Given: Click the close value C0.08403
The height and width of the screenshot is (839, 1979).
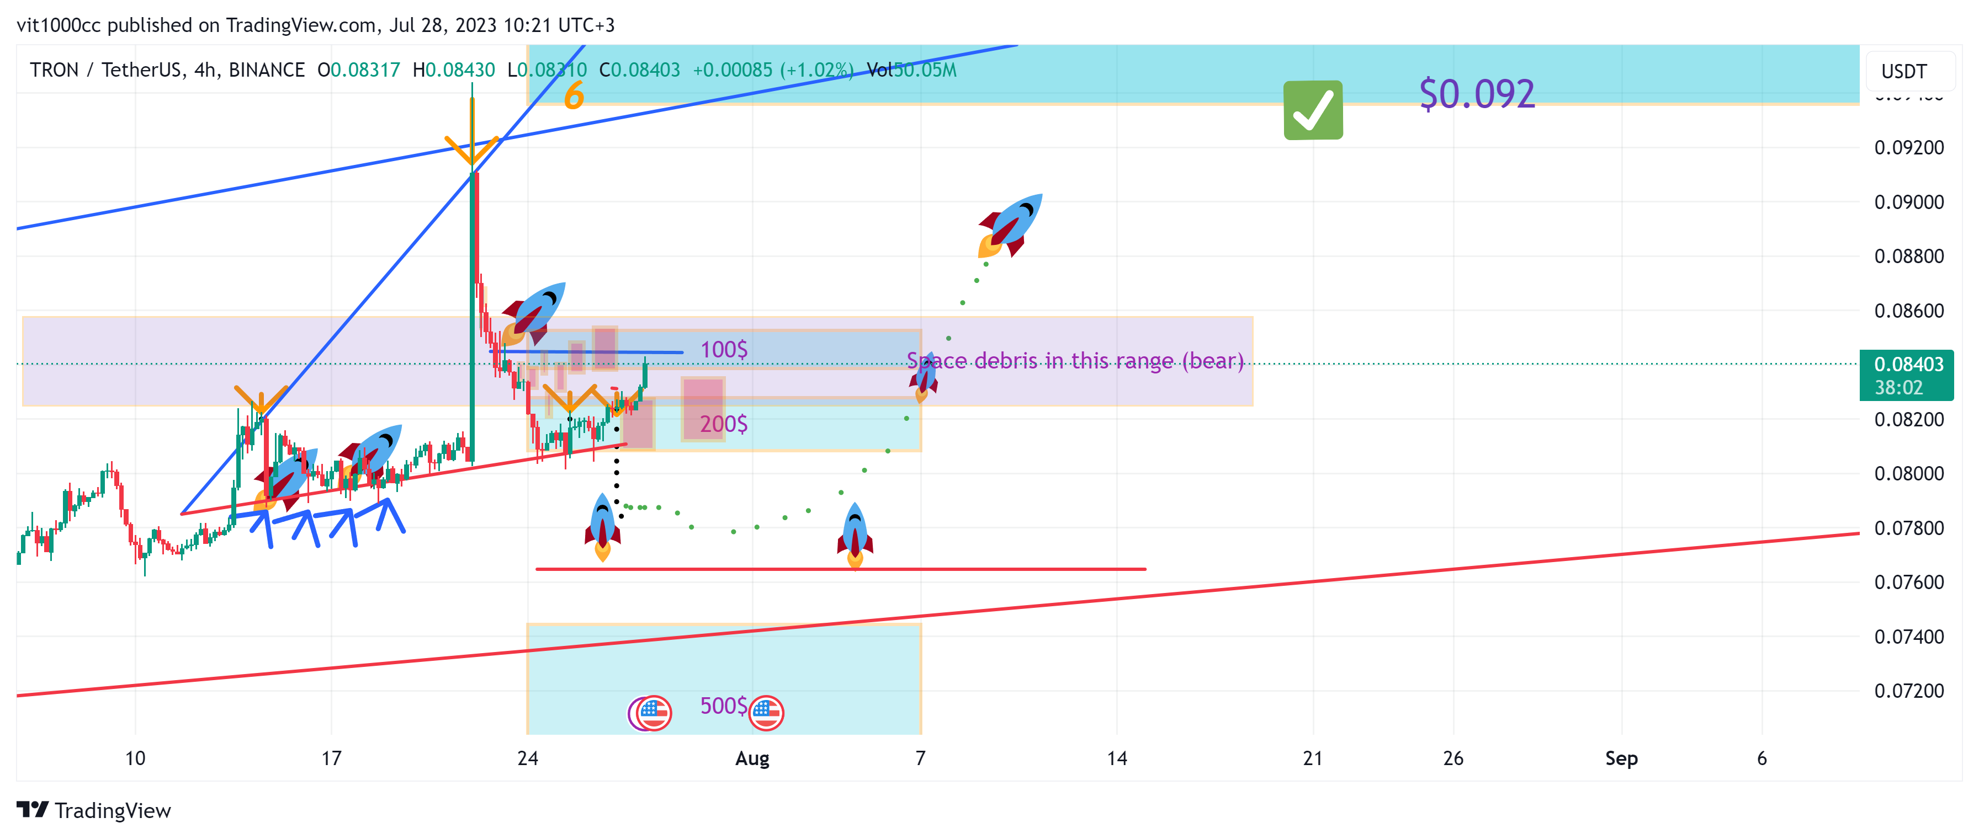Looking at the screenshot, I should pos(640,70).
